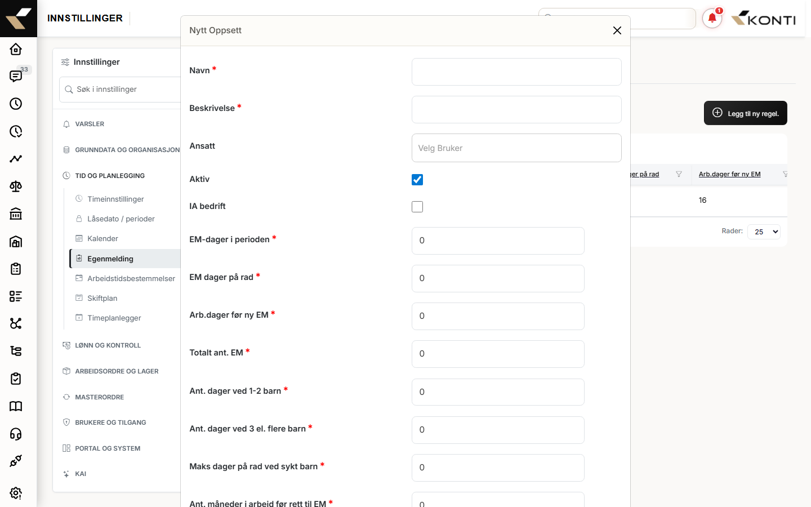This screenshot has width=811, height=507.
Task: Open the headset support sidebar icon
Action: (x=16, y=434)
